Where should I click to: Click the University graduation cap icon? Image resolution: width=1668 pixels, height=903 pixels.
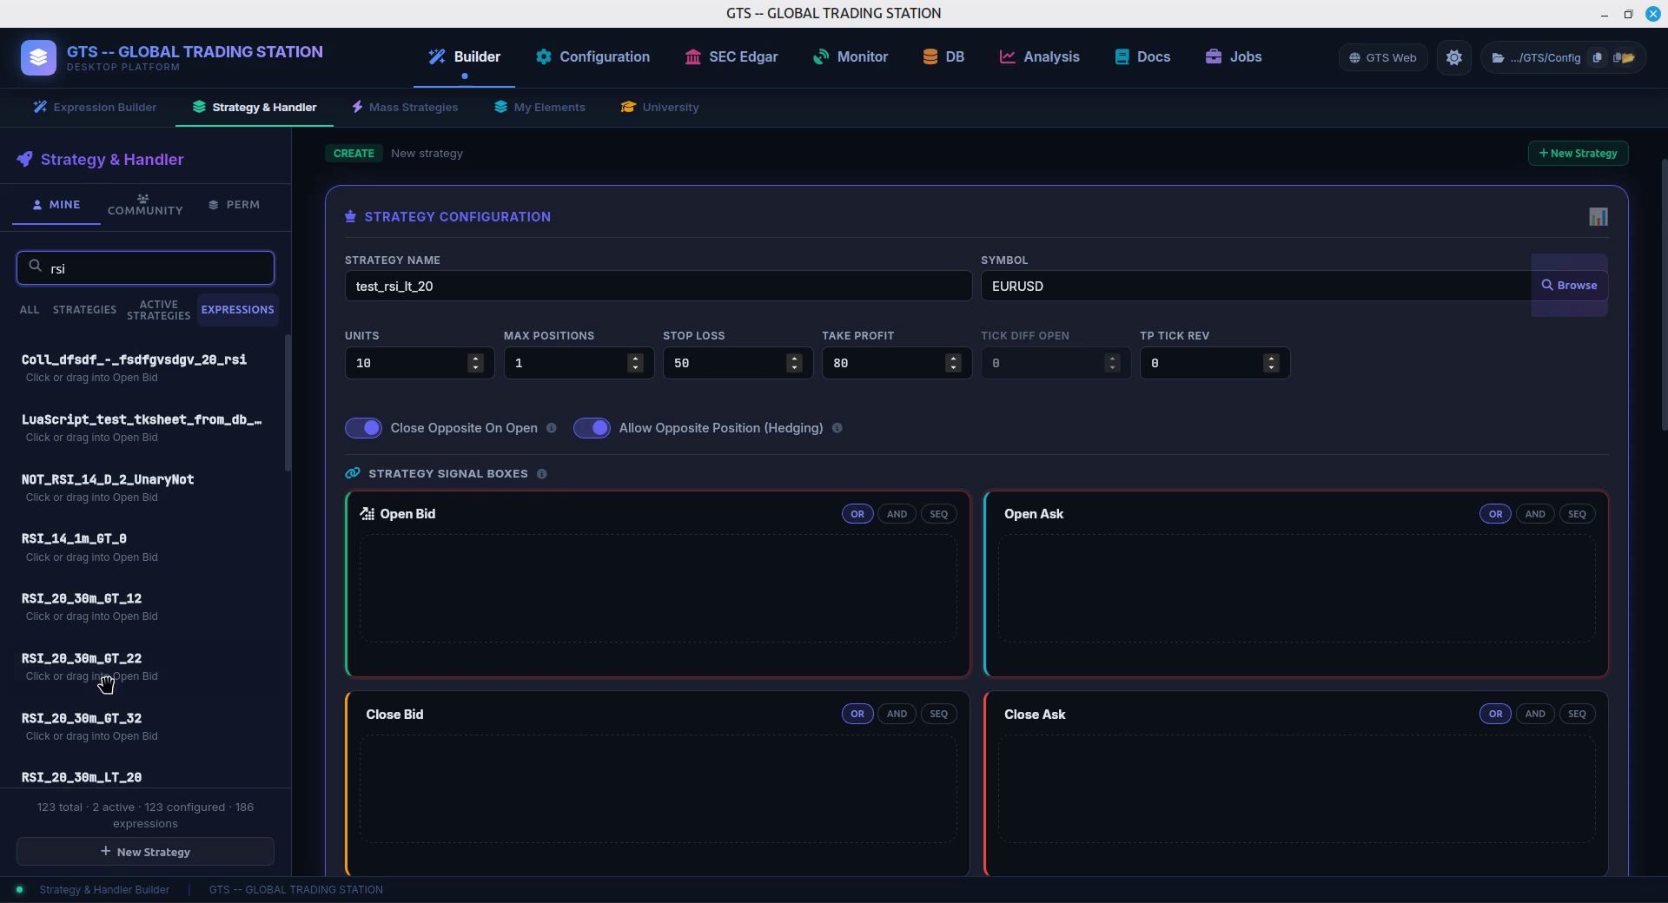pyautogui.click(x=628, y=107)
